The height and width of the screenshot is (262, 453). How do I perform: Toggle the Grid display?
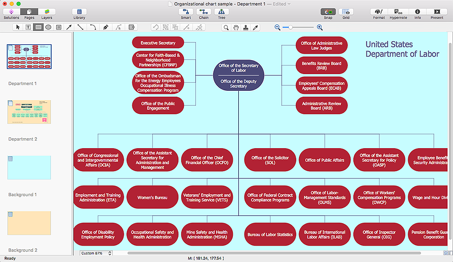(346, 12)
